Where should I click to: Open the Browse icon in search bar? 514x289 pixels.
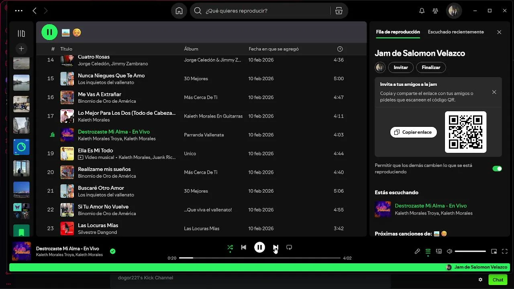click(x=339, y=11)
